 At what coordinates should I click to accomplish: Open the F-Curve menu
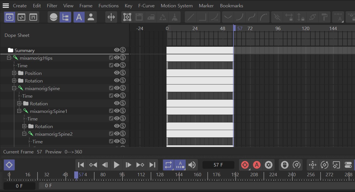[x=146, y=6]
